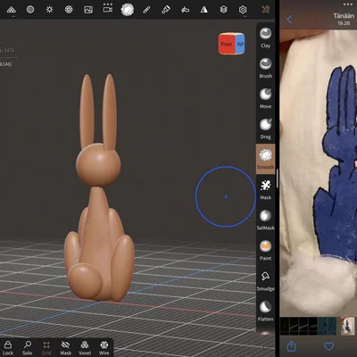Screen dimensions: 357x357
Task: Select the Clay sculpting tool
Action: click(x=265, y=37)
